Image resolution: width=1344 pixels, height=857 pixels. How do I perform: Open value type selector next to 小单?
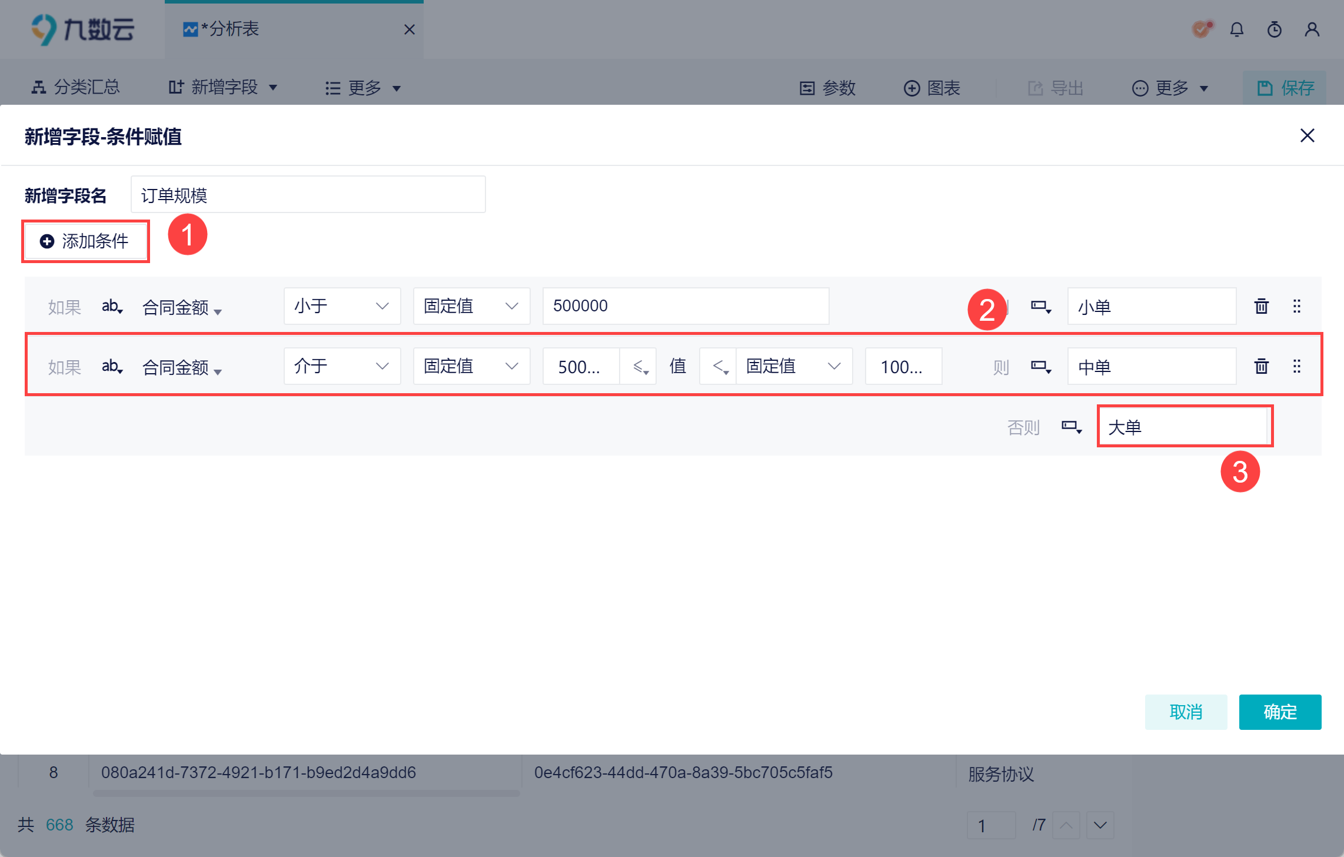click(x=1041, y=307)
